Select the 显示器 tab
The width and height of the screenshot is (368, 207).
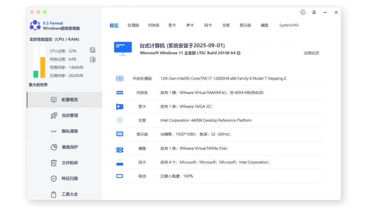pos(245,25)
